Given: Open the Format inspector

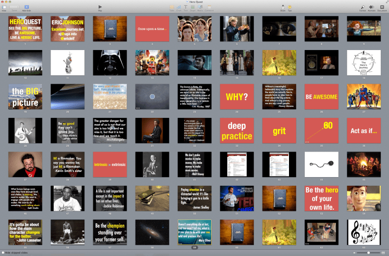Looking at the screenshot, I should 363,7.
